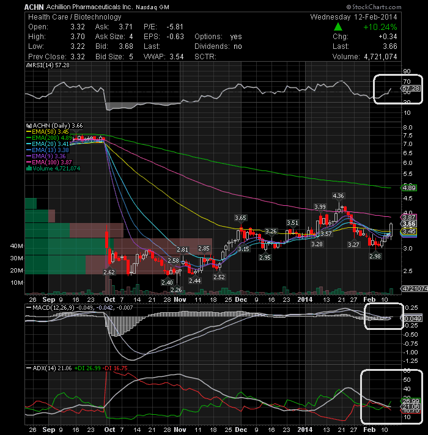Click the MACD(12,26,9) indicator legend
The height and width of the screenshot is (435, 428).
79,308
